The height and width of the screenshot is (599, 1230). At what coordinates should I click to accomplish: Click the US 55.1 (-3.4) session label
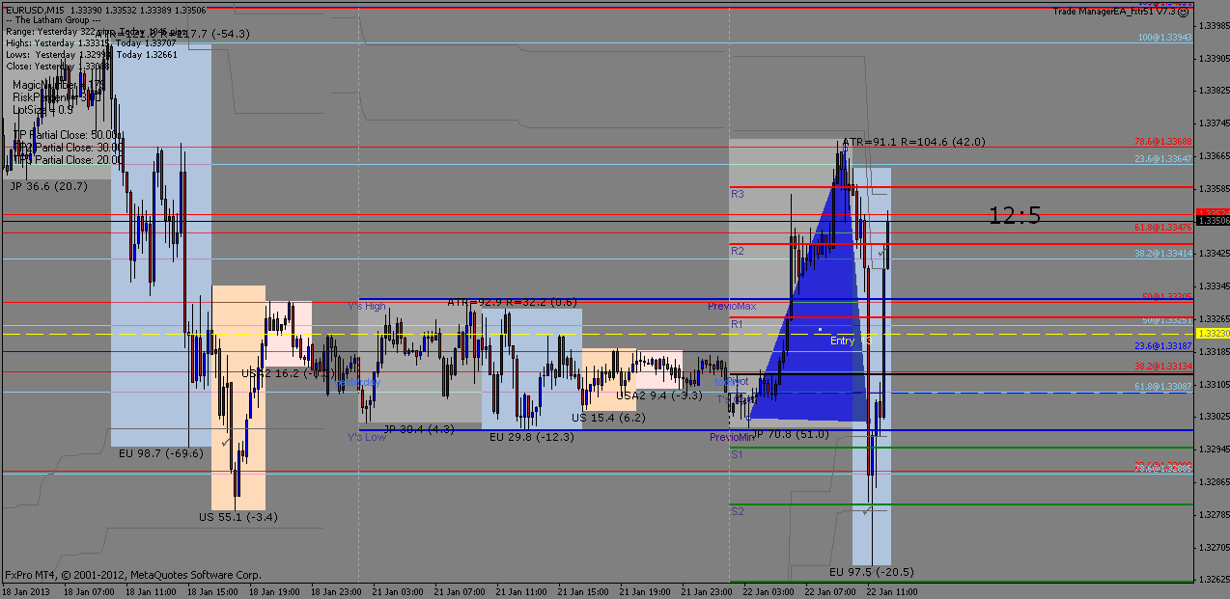238,517
